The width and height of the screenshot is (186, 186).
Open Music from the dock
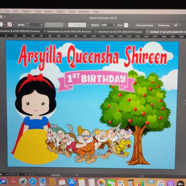pos(160,183)
